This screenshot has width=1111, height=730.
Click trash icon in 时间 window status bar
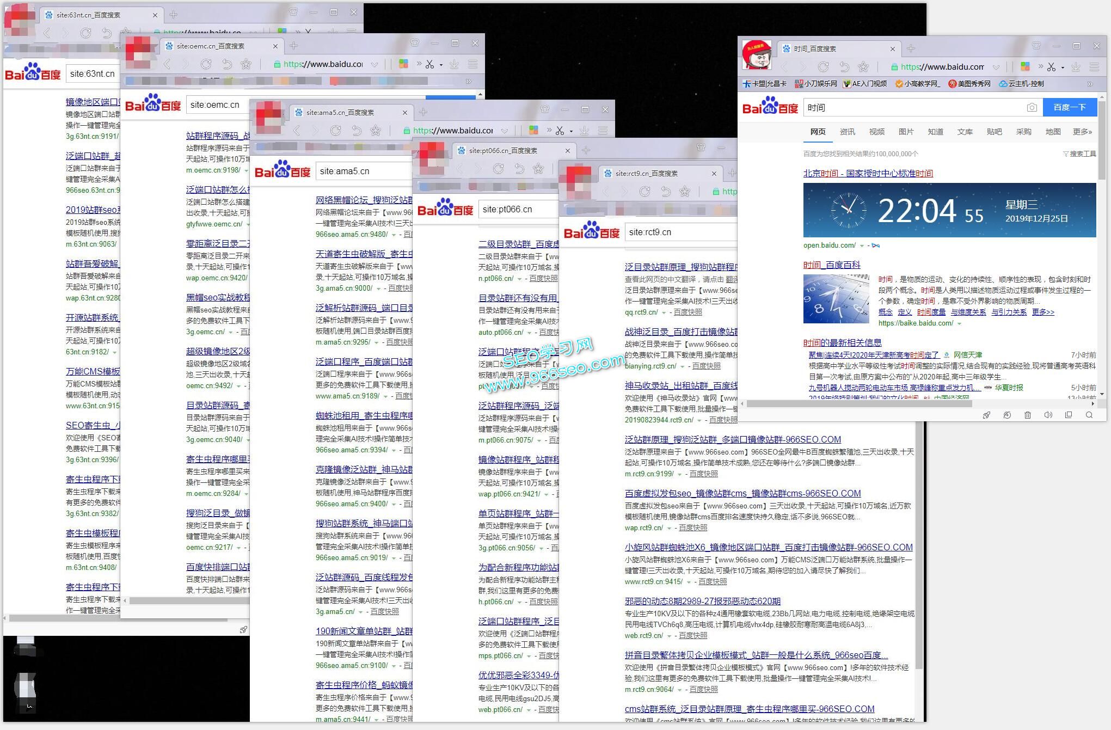pos(1028,415)
